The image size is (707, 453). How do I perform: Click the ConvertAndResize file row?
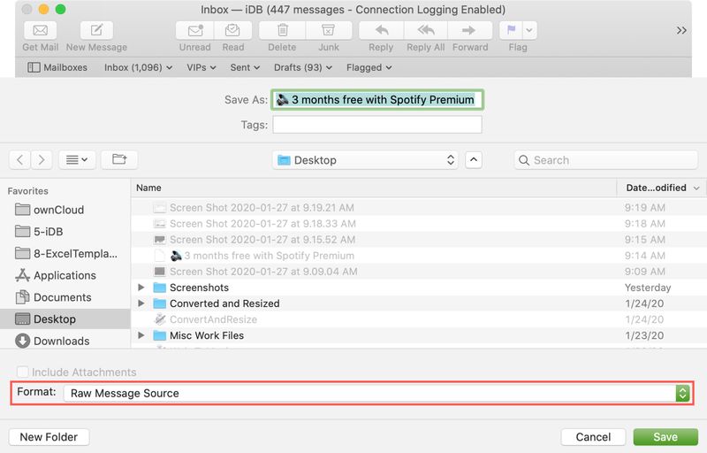click(x=418, y=319)
